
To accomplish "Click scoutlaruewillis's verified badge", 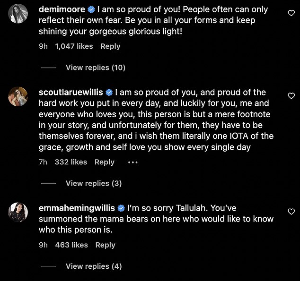I will point(109,92).
